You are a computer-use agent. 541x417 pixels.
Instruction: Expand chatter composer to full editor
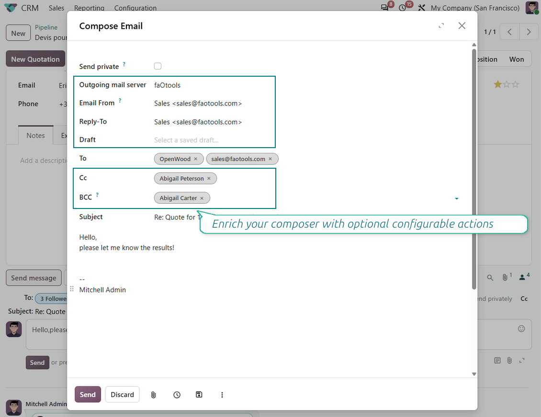522,360
